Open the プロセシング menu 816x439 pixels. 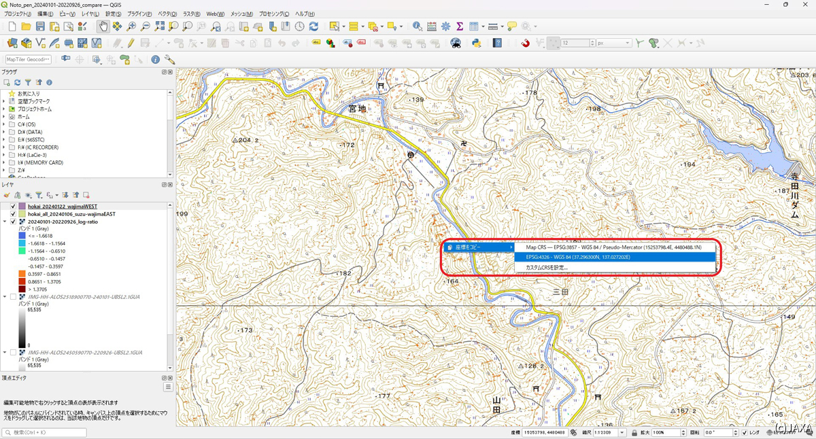pyautogui.click(x=275, y=14)
